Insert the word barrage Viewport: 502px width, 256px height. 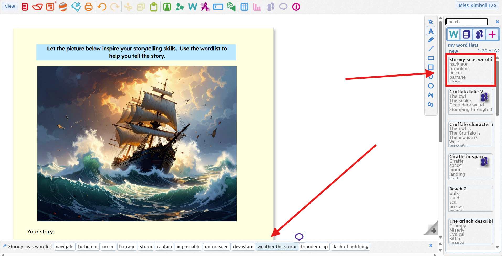(127, 247)
